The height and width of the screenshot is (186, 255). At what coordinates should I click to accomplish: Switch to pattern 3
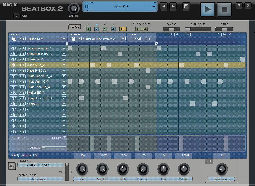pyautogui.click(x=105, y=29)
